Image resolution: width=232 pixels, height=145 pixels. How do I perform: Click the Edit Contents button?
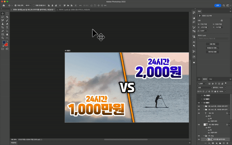click(x=212, y=44)
